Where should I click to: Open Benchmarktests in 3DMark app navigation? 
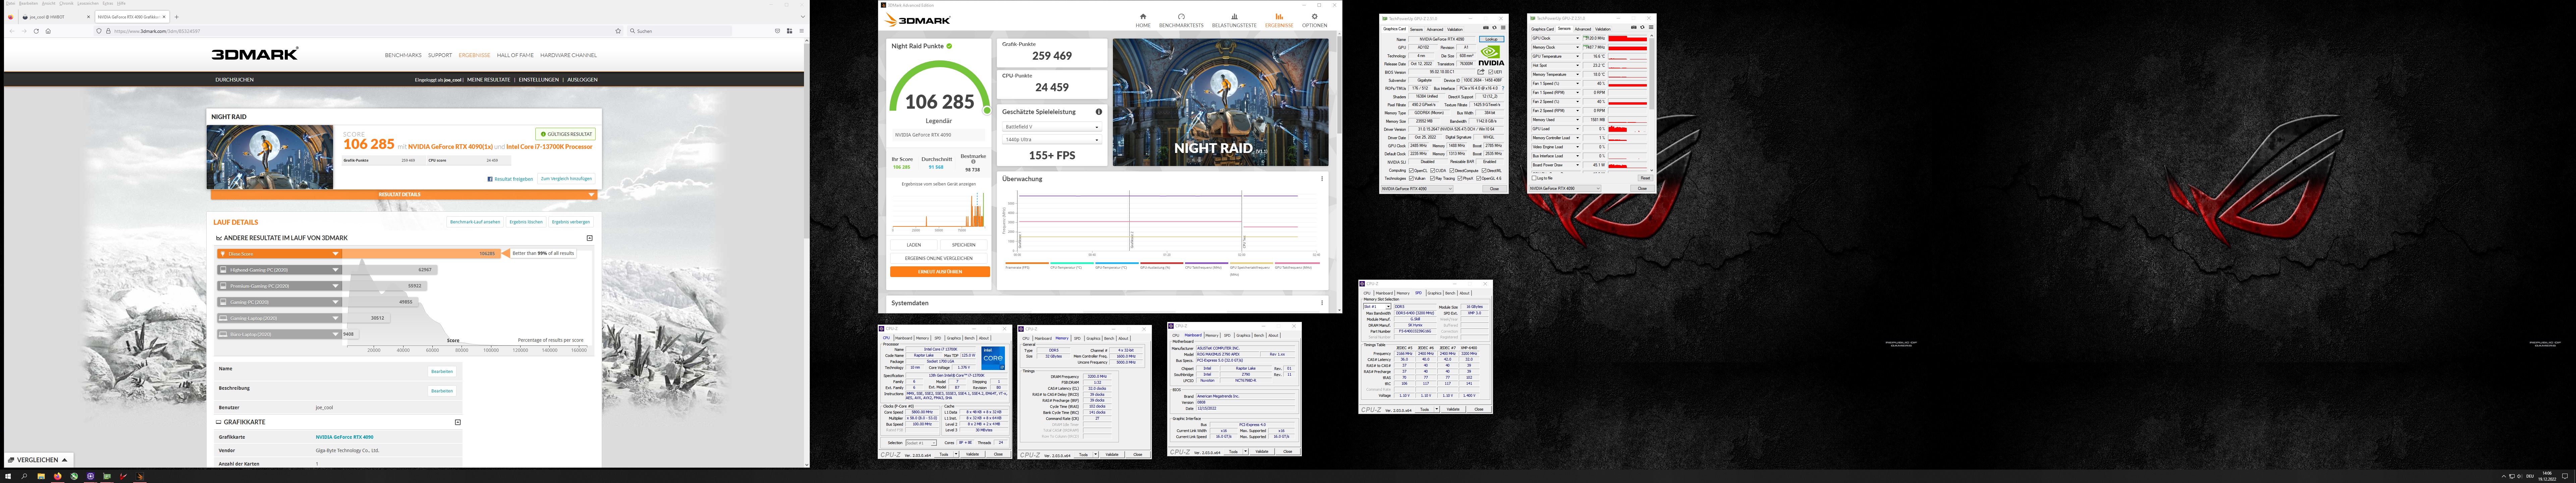pyautogui.click(x=1181, y=20)
